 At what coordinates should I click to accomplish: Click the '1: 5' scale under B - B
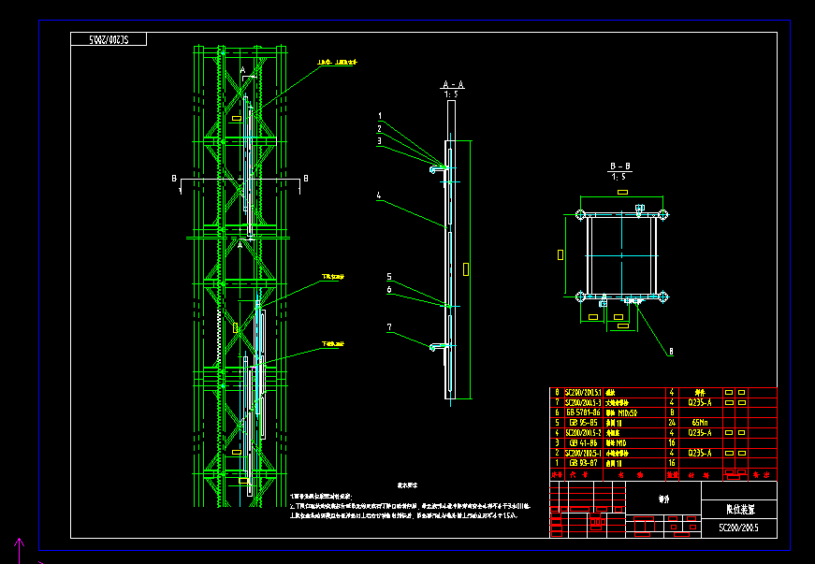tap(619, 177)
